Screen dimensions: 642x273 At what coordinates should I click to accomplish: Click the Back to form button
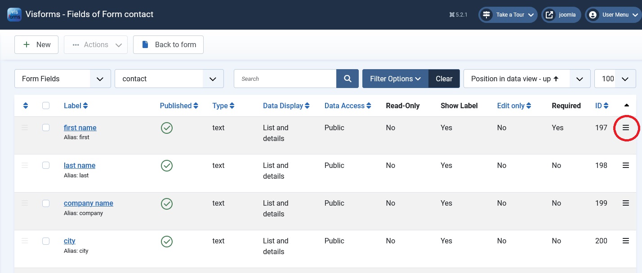click(168, 44)
